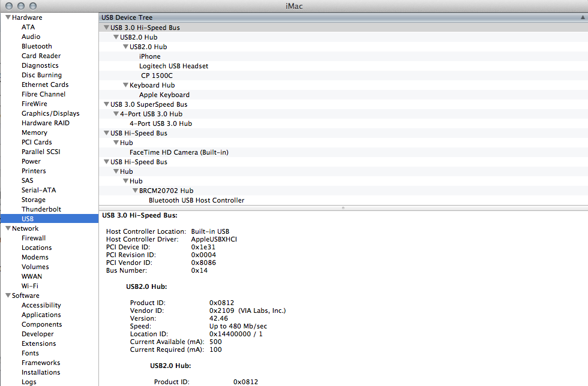588x386 pixels.
Task: Select Card Reader in sidebar
Action: point(41,56)
